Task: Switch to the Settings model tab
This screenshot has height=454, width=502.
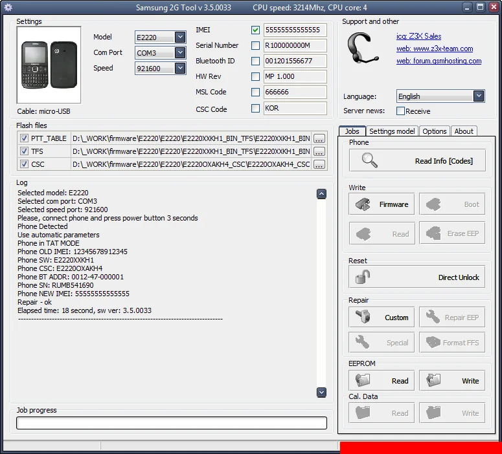Action: coord(392,131)
